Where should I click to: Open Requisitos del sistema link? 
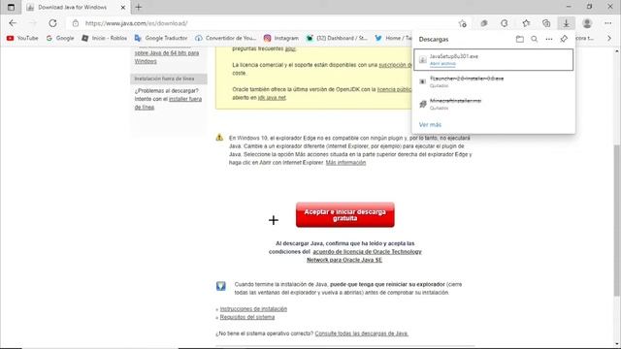click(247, 317)
